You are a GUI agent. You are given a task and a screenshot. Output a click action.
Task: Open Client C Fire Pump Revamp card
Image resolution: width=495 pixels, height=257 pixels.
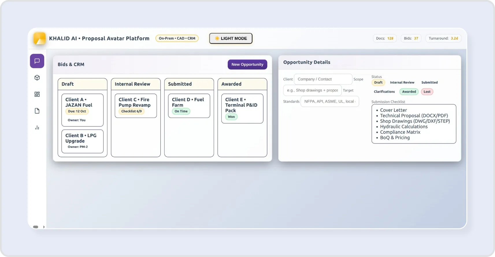coord(136,106)
